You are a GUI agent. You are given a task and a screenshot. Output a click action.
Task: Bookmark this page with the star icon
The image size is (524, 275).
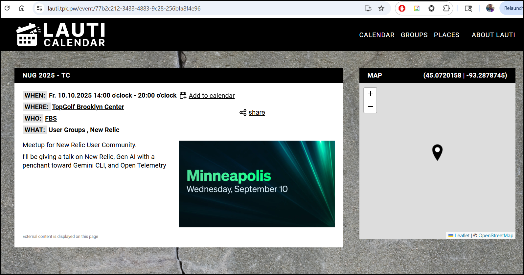tap(381, 8)
